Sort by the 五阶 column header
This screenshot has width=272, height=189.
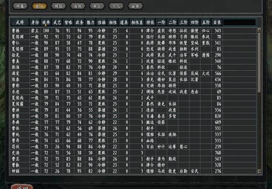coord(205,22)
